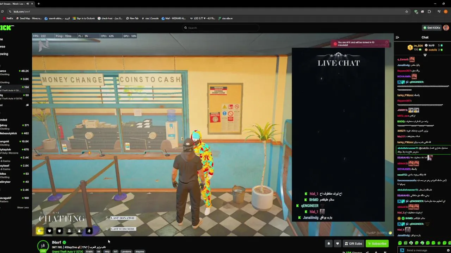Open the Warzone channel with 675 viewers

click(14, 151)
